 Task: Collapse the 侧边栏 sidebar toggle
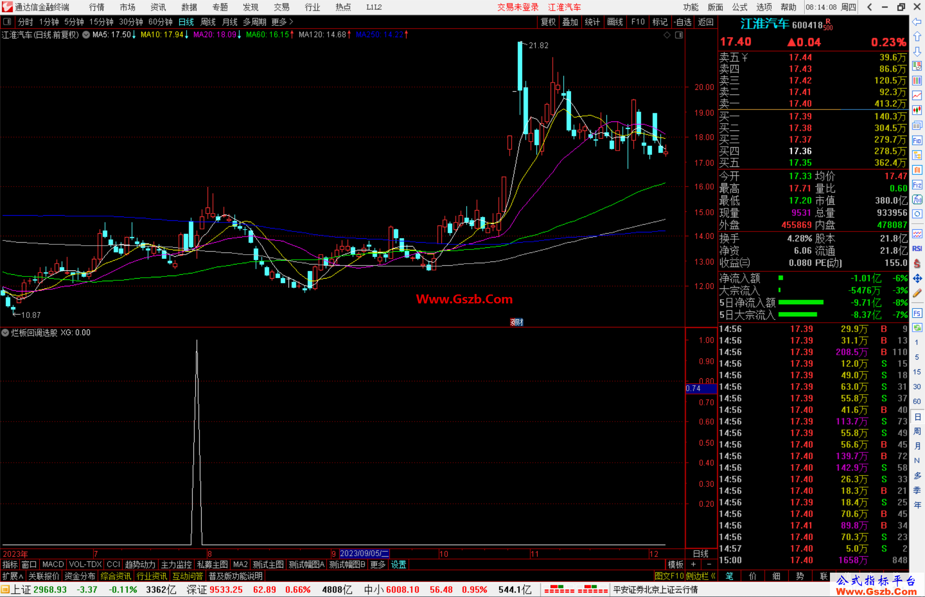(701, 576)
